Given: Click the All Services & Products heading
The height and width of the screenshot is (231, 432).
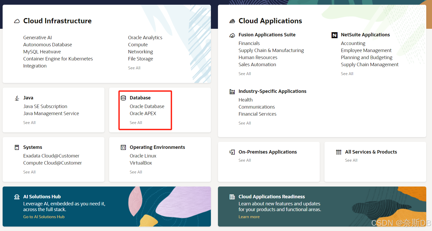Looking at the screenshot, I should (x=371, y=152).
